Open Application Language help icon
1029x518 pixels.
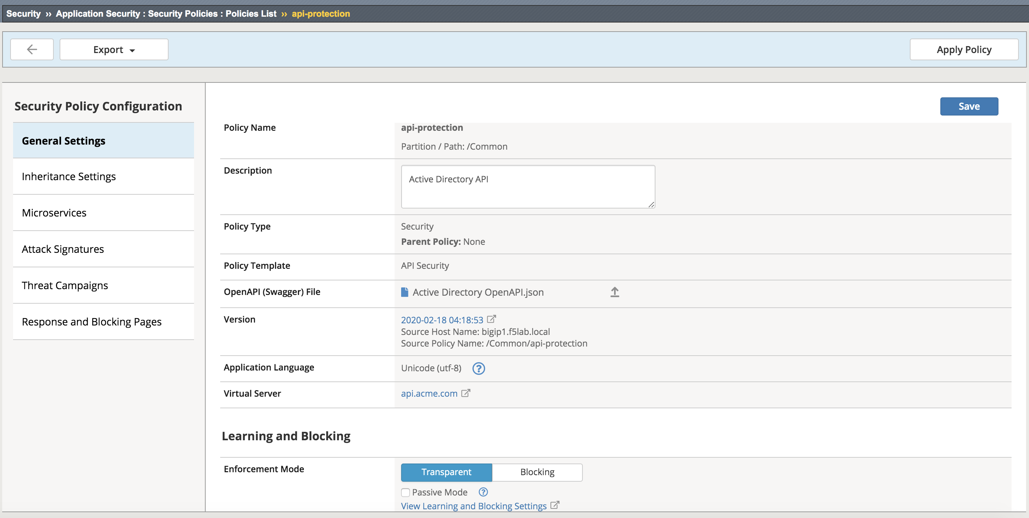pos(479,368)
